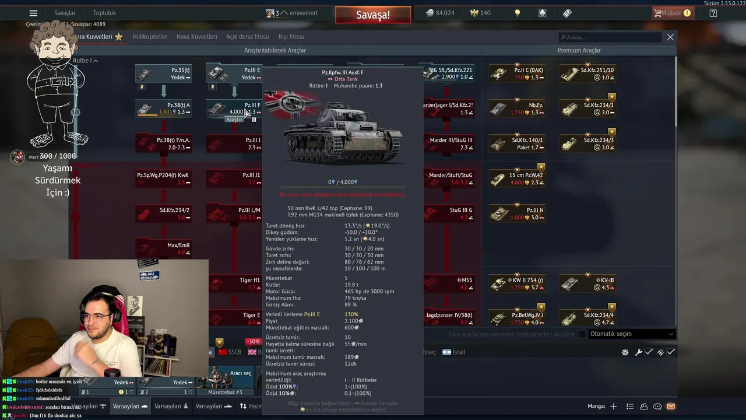The width and height of the screenshot is (746, 420).
Task: Toggle research helicopters with ground vehicles checkbox
Action: [581, 334]
